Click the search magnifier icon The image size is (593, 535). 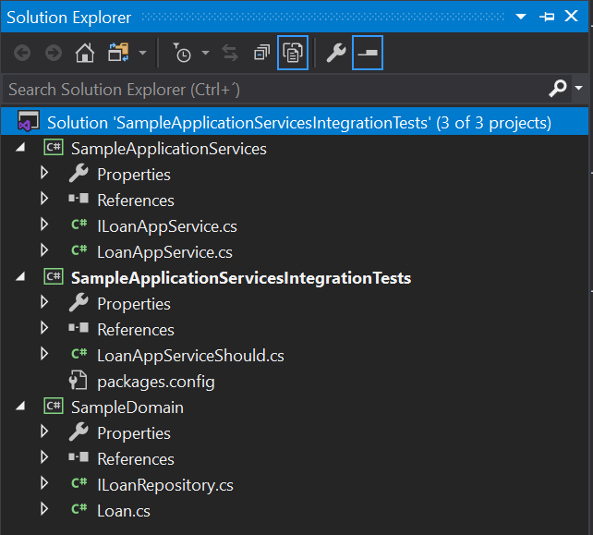pos(557,89)
